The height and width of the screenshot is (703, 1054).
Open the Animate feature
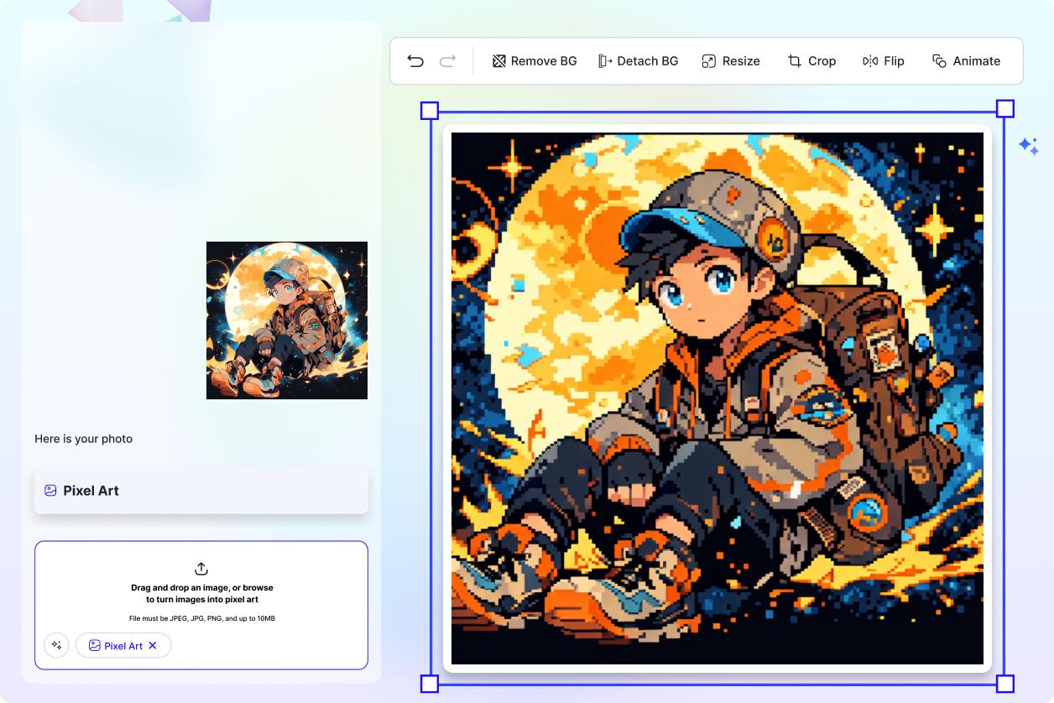pos(966,60)
